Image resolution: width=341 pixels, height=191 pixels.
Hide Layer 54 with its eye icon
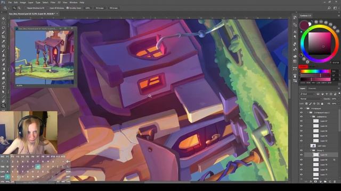point(301,136)
